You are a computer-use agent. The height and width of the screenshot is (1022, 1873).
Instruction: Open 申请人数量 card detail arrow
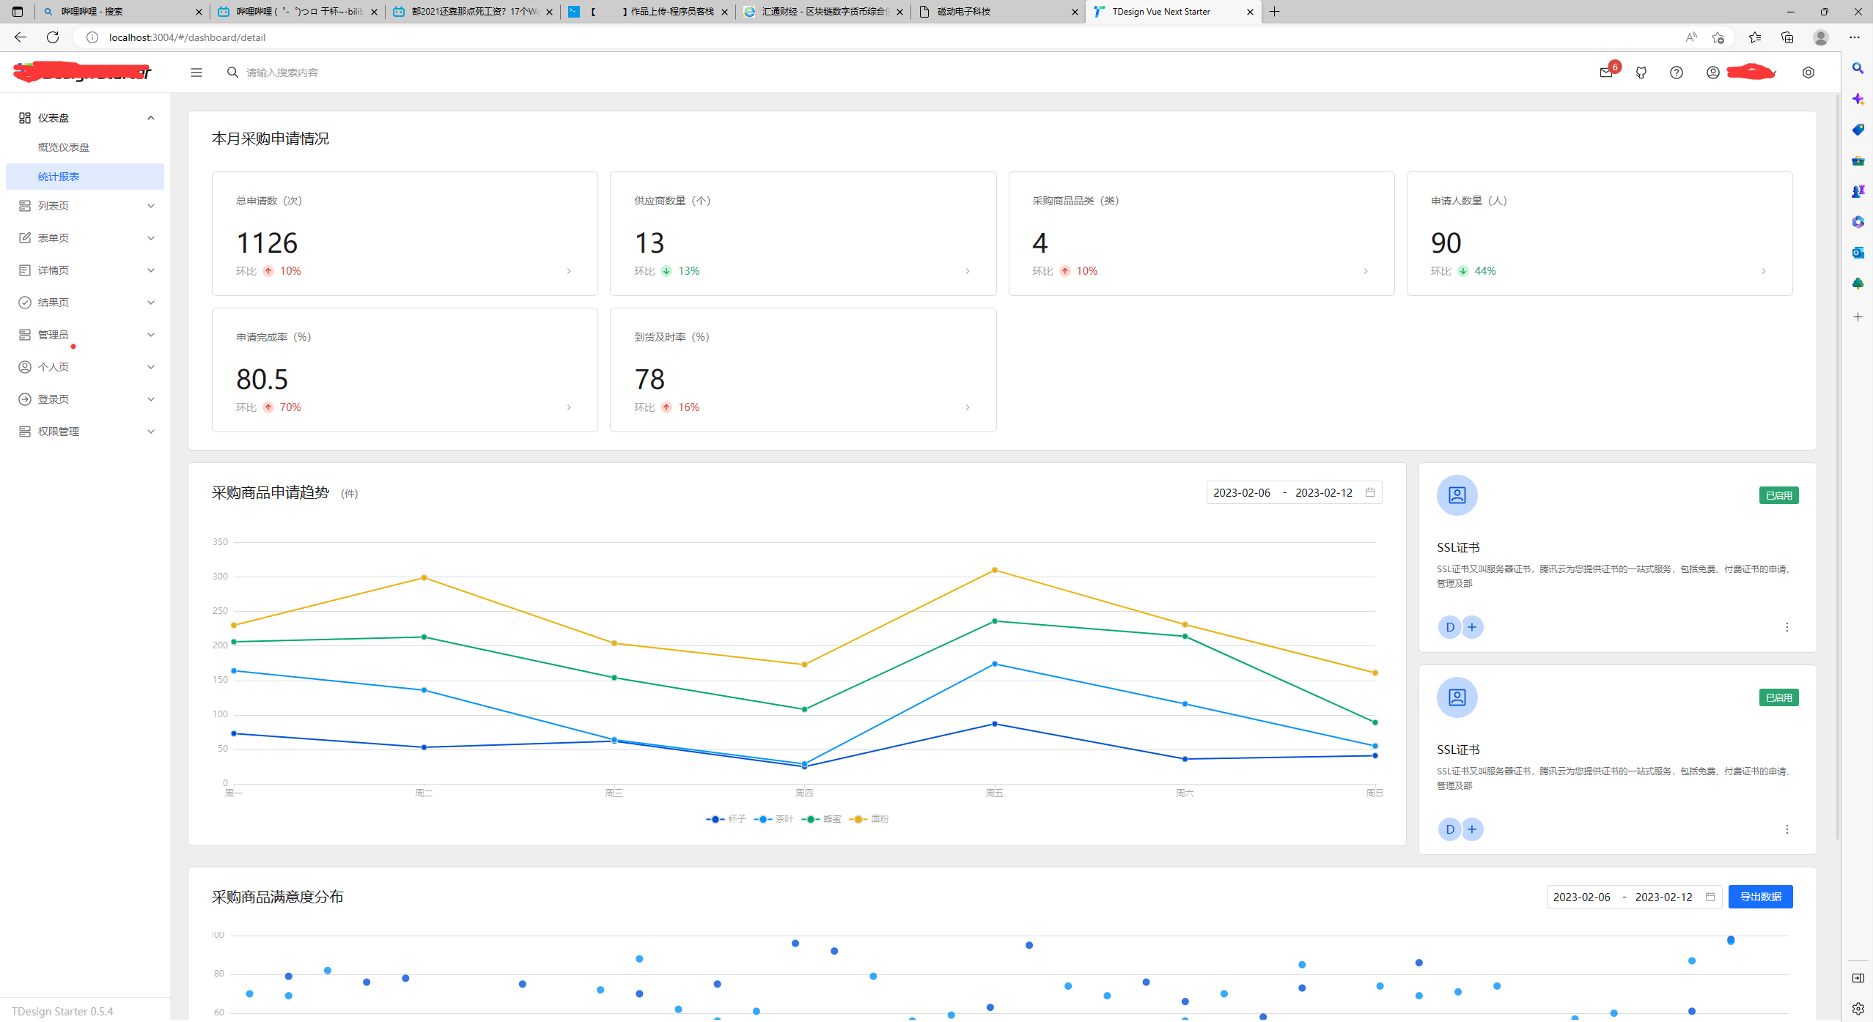(x=1764, y=271)
